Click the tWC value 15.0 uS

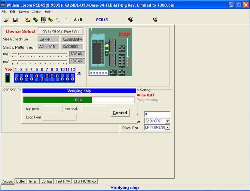[77, 61]
